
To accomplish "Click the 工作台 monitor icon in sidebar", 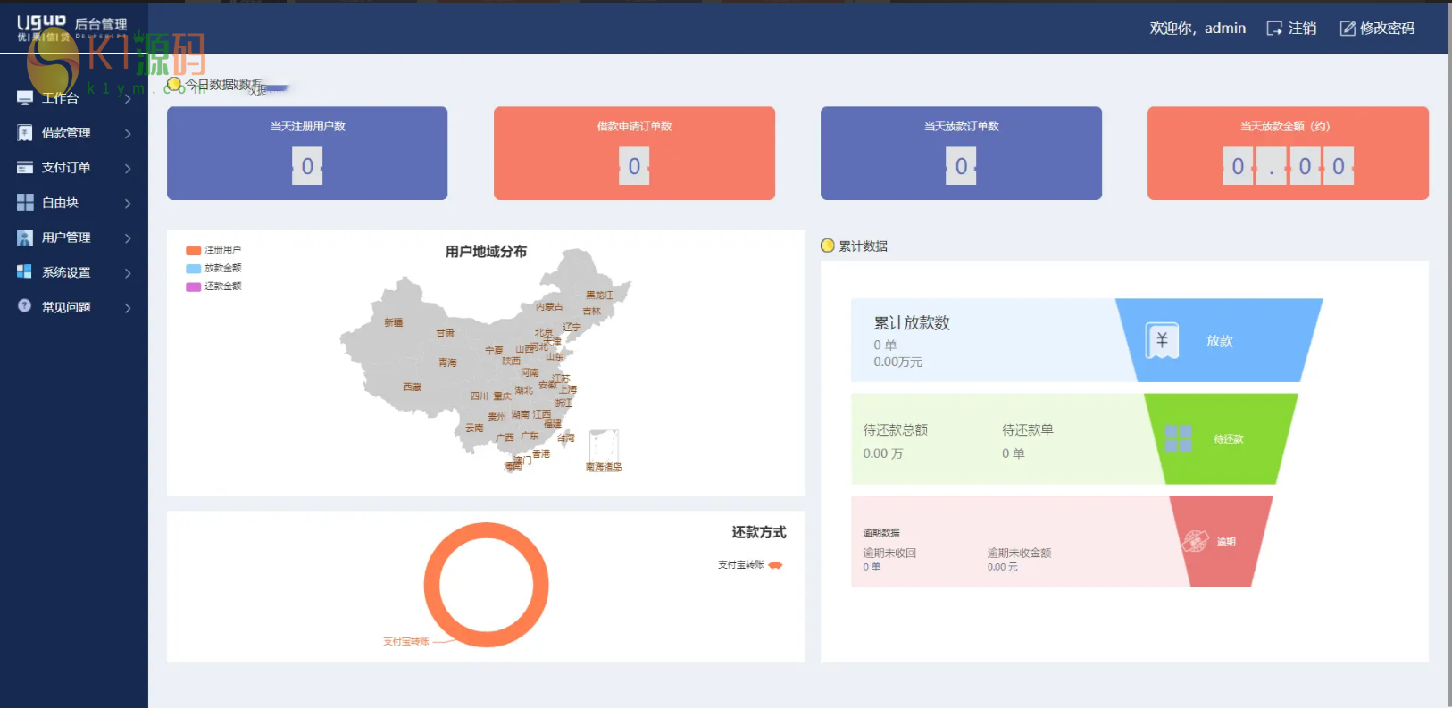I will point(25,97).
